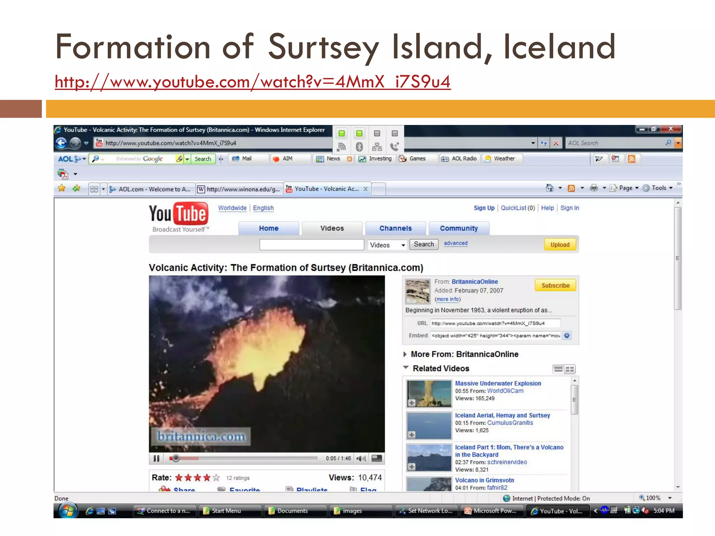Click the IE Print icon
The image size is (715, 536).
[x=594, y=188]
